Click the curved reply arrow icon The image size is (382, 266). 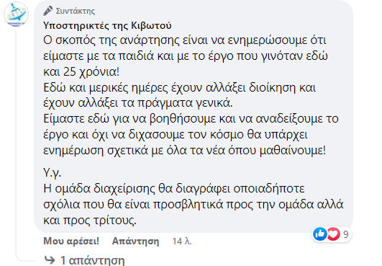(x=50, y=260)
